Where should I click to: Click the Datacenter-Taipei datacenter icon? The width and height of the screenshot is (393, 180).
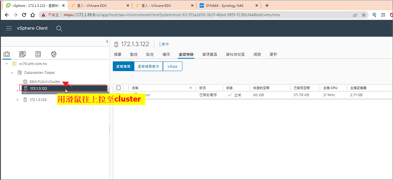20,72
